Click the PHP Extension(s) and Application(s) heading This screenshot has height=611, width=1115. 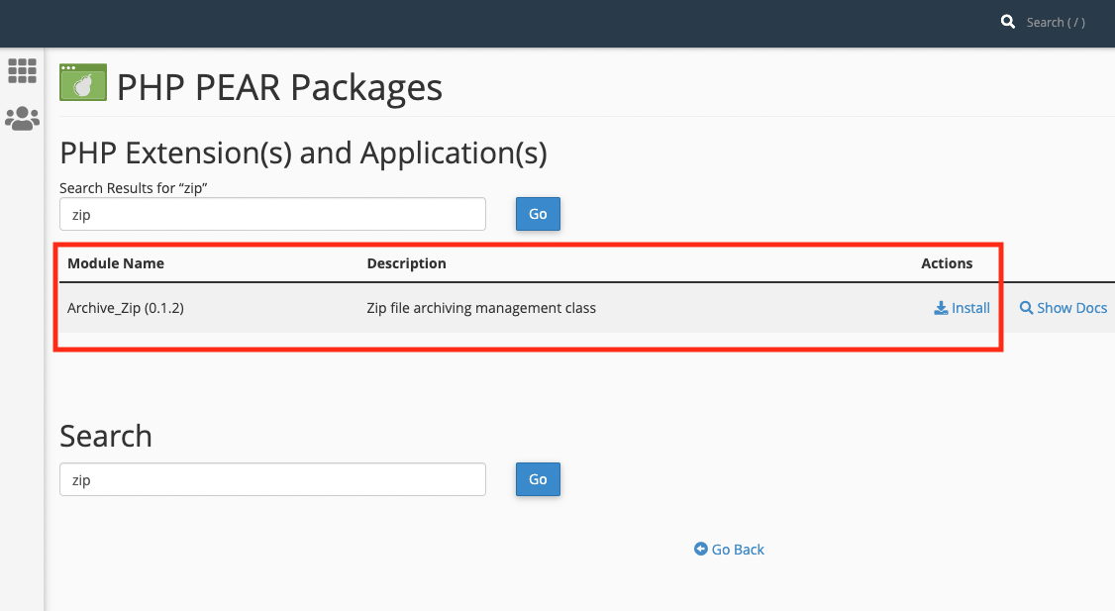(x=304, y=153)
